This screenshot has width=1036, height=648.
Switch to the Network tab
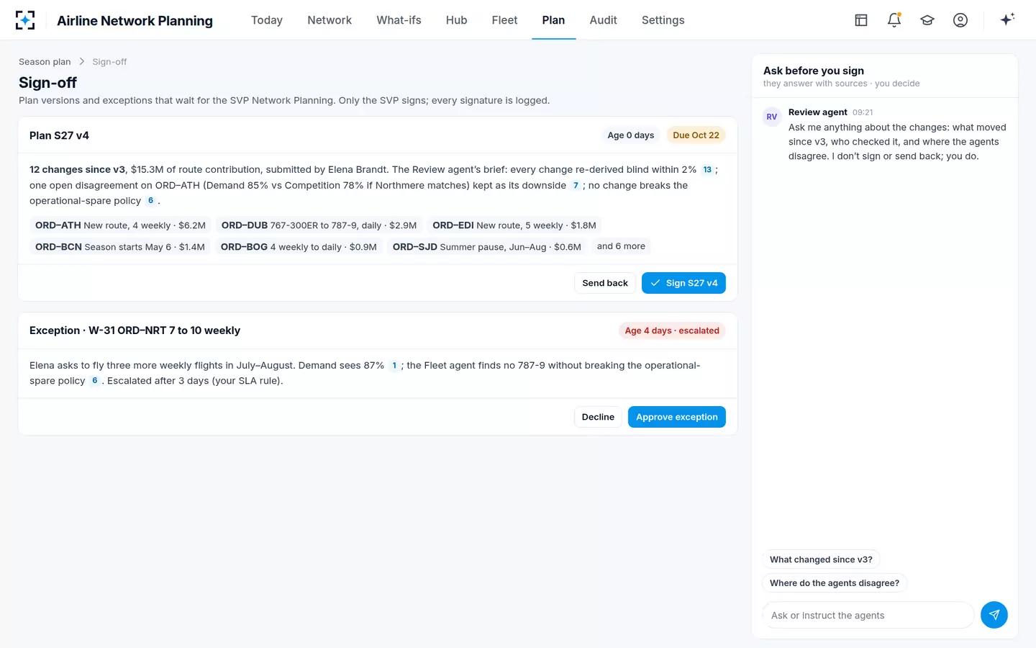(330, 20)
